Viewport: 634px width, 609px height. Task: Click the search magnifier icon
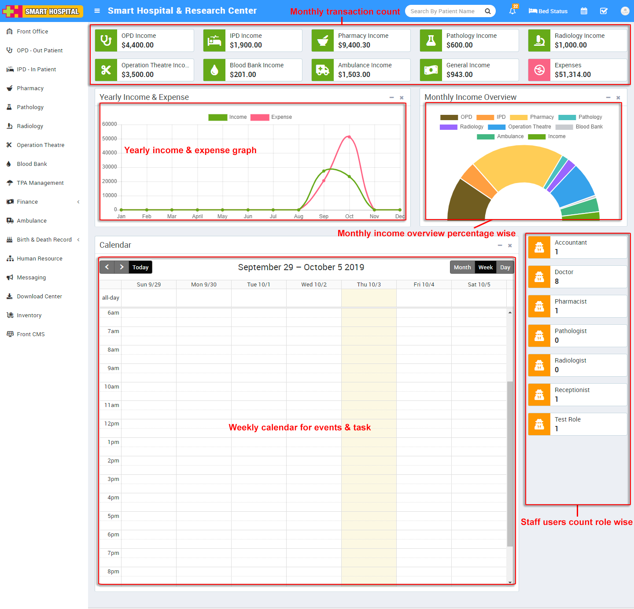(x=488, y=11)
